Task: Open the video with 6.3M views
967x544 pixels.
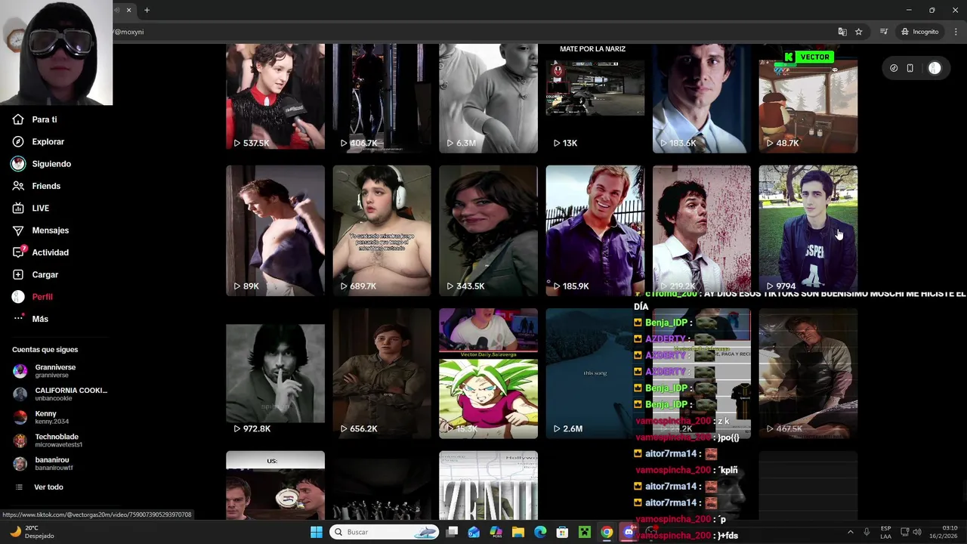Action: click(488, 98)
